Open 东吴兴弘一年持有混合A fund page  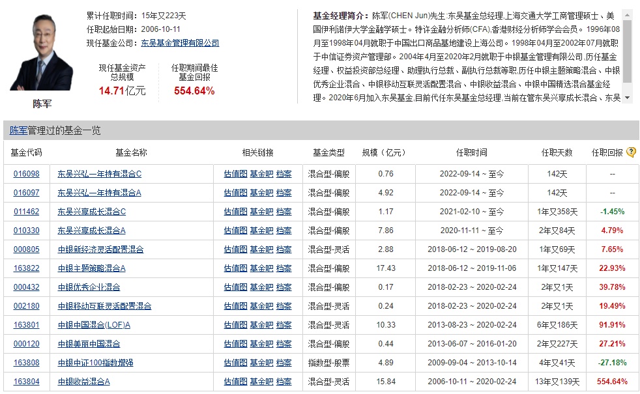(x=99, y=193)
